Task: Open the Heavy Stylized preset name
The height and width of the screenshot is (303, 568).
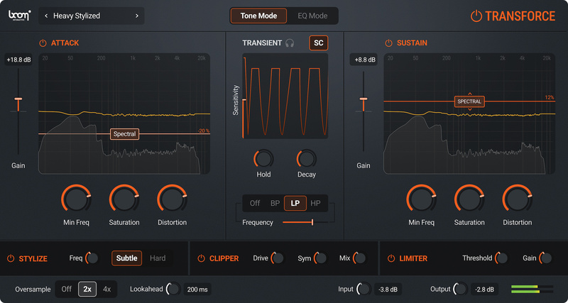Action: pyautogui.click(x=77, y=16)
